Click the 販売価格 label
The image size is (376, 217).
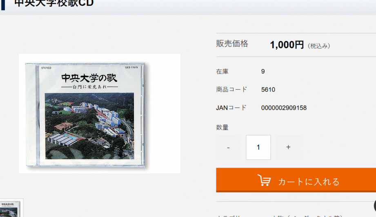coord(232,44)
